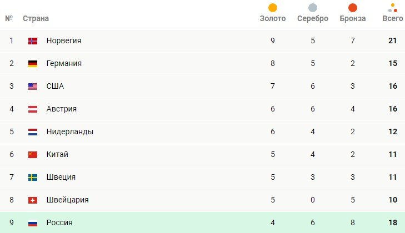Click the Russia flag icon
The height and width of the screenshot is (233, 405).
pyautogui.click(x=33, y=223)
